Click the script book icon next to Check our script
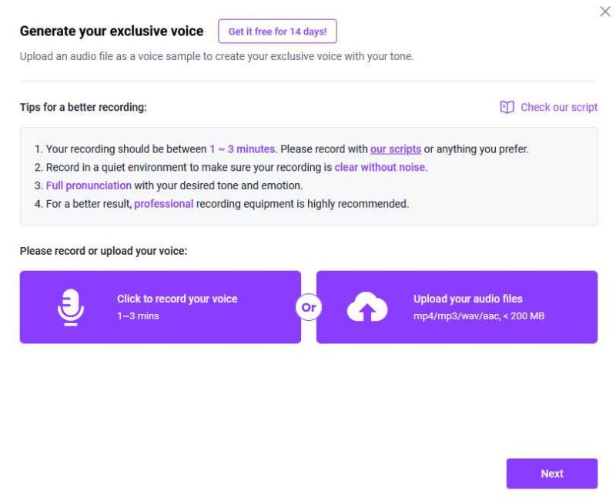 click(507, 107)
